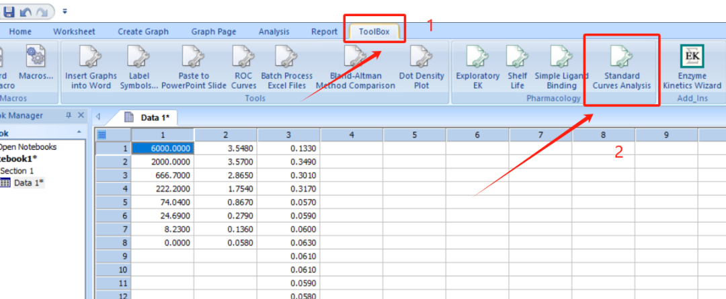Pin the Notebook Manager panel
Screen dimensions: 726x299
pos(69,116)
